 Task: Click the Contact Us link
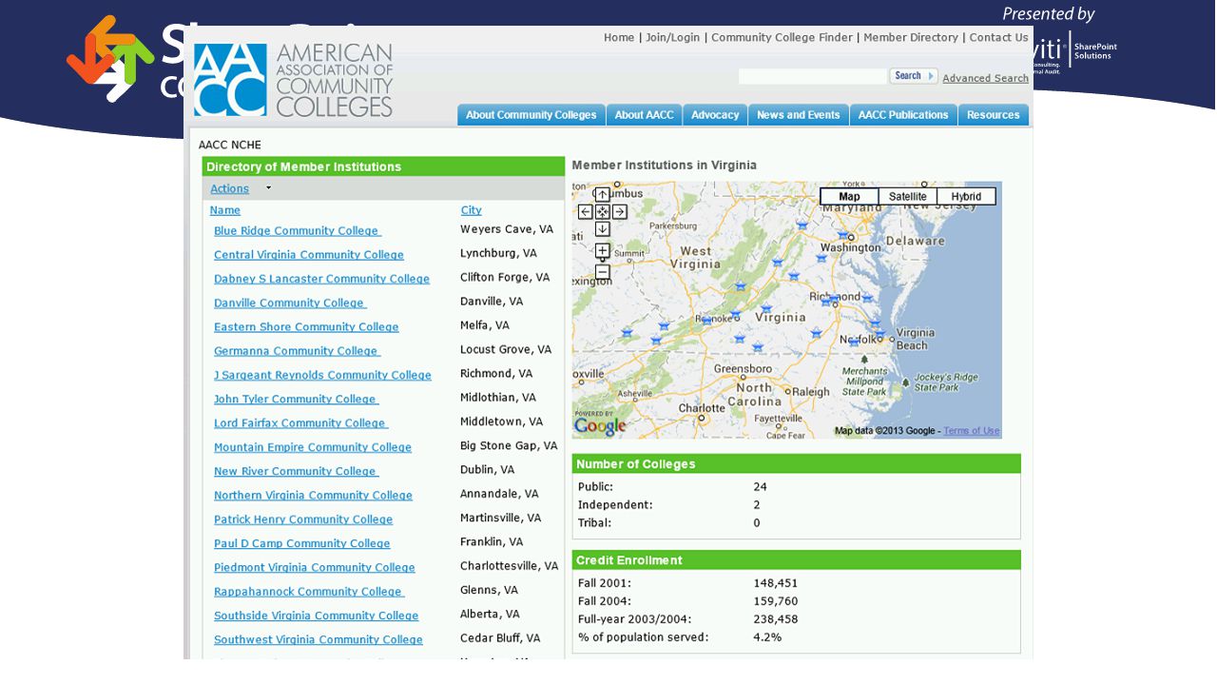click(x=998, y=38)
